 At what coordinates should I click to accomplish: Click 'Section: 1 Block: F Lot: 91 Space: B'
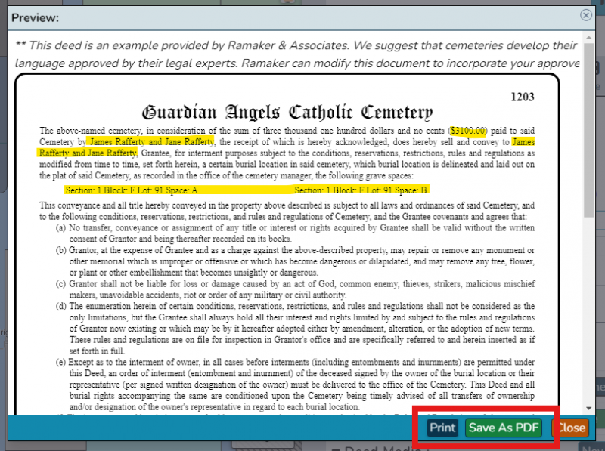point(361,190)
